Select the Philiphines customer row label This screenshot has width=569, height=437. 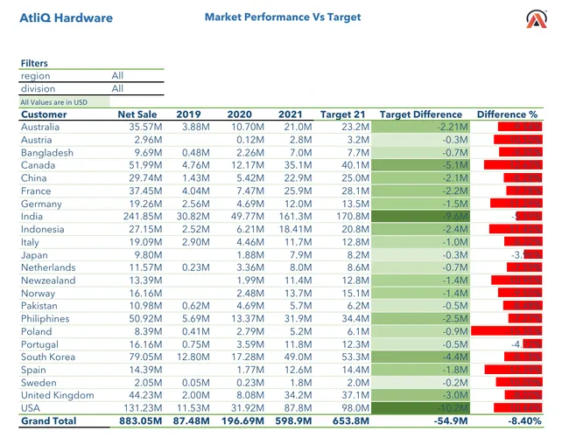(45, 319)
